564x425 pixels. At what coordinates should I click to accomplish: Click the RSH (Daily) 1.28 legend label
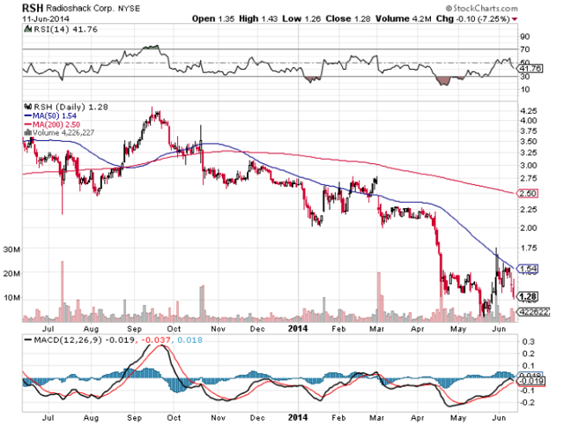coord(70,107)
